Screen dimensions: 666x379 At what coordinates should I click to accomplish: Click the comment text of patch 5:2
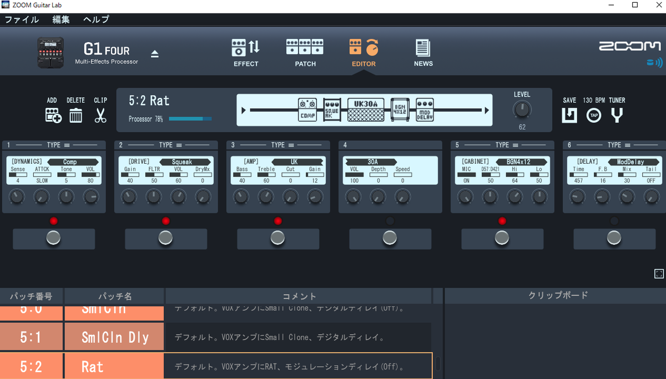(x=289, y=367)
